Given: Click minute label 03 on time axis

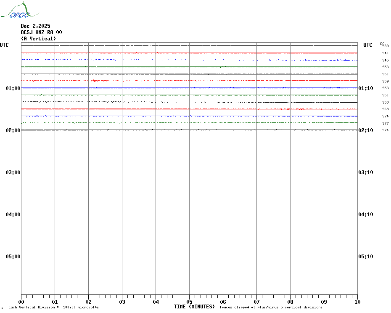Looking at the screenshot, I should tap(122, 302).
